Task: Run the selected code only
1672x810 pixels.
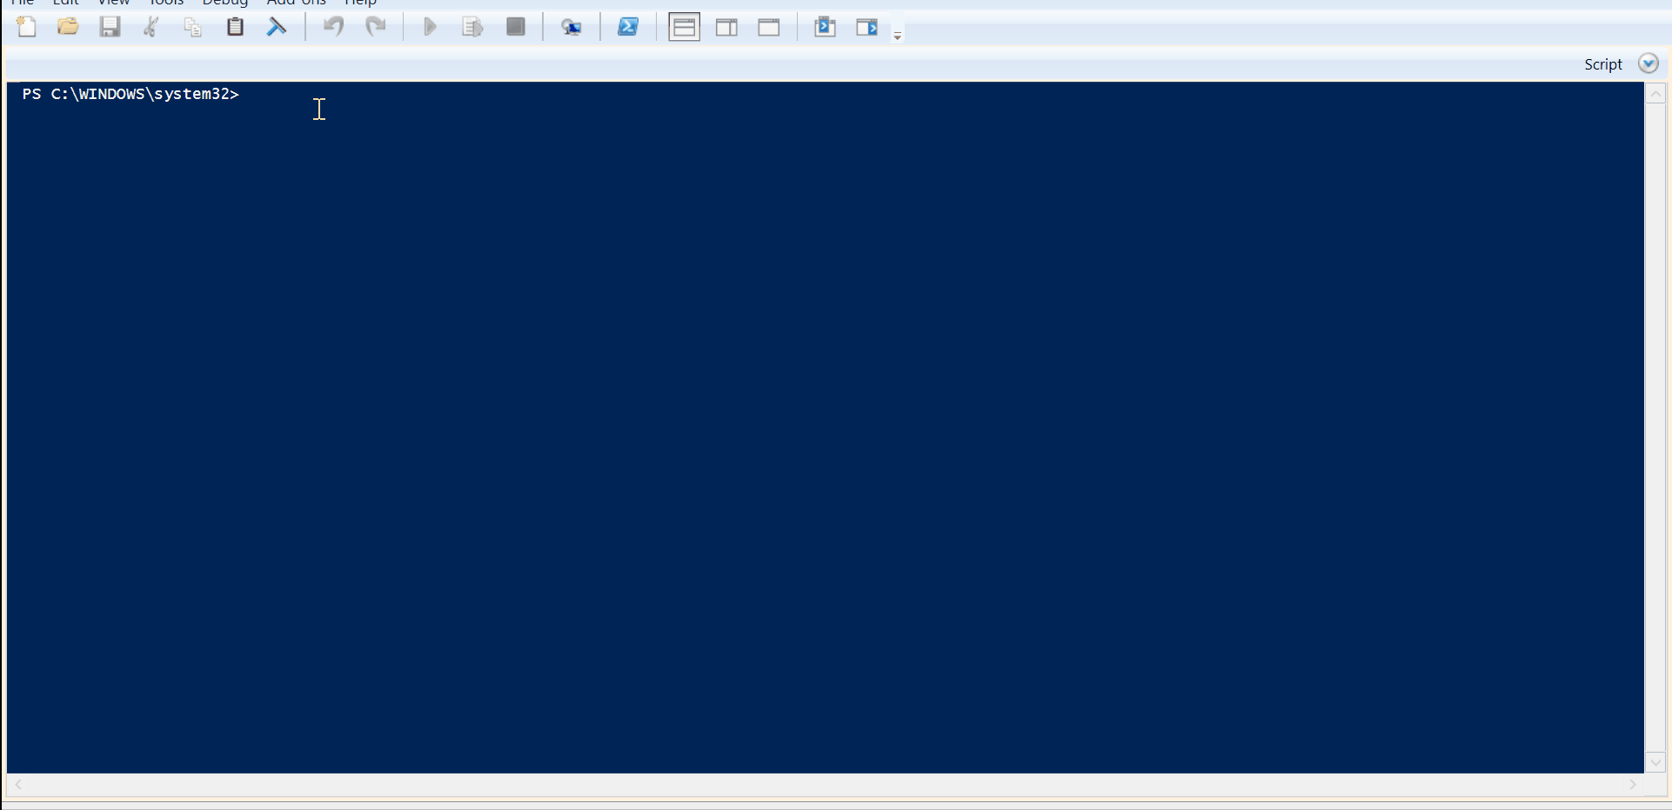Action: click(x=472, y=27)
